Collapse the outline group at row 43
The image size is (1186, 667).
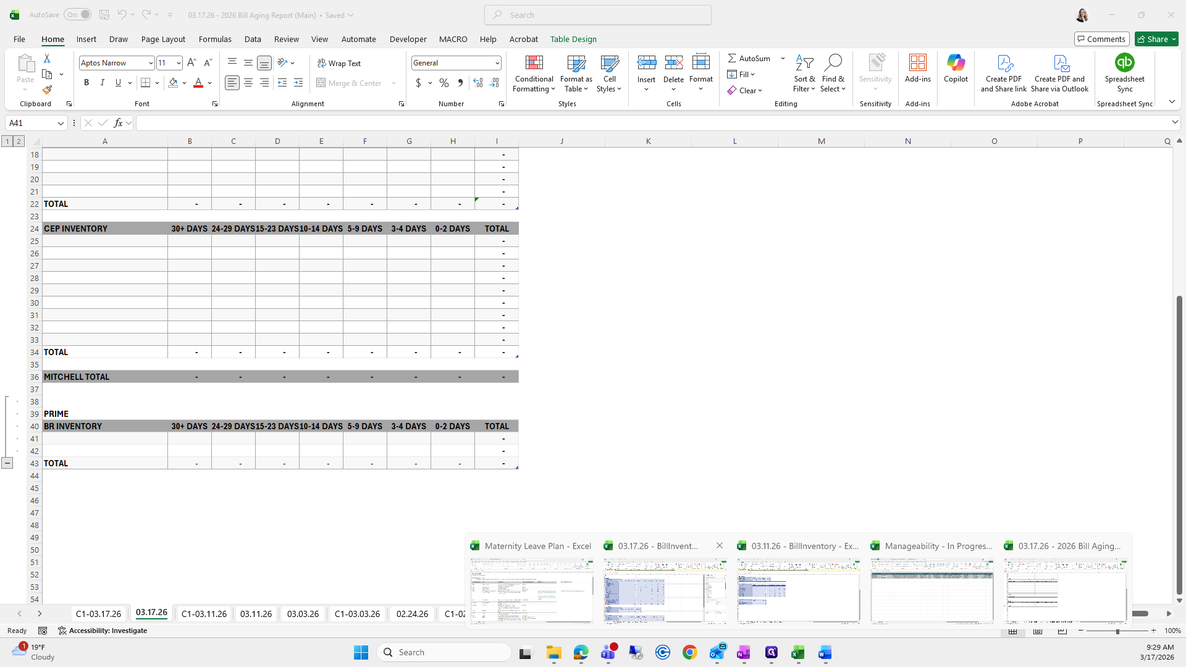pos(7,463)
